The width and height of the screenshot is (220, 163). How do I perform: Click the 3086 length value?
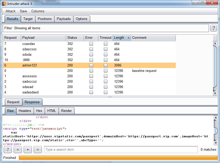[118, 65]
